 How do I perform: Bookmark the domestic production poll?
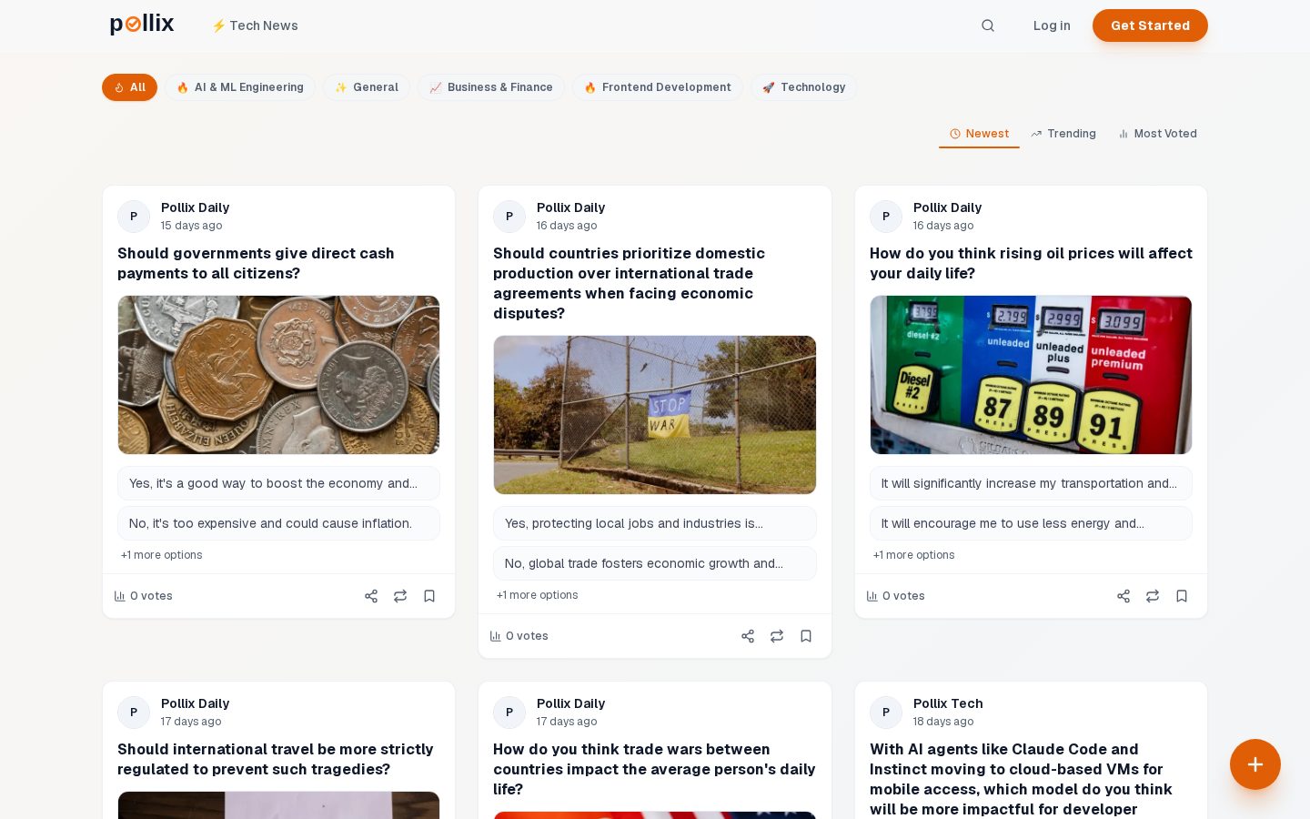tap(806, 636)
